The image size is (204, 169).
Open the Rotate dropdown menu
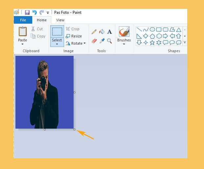click(76, 43)
